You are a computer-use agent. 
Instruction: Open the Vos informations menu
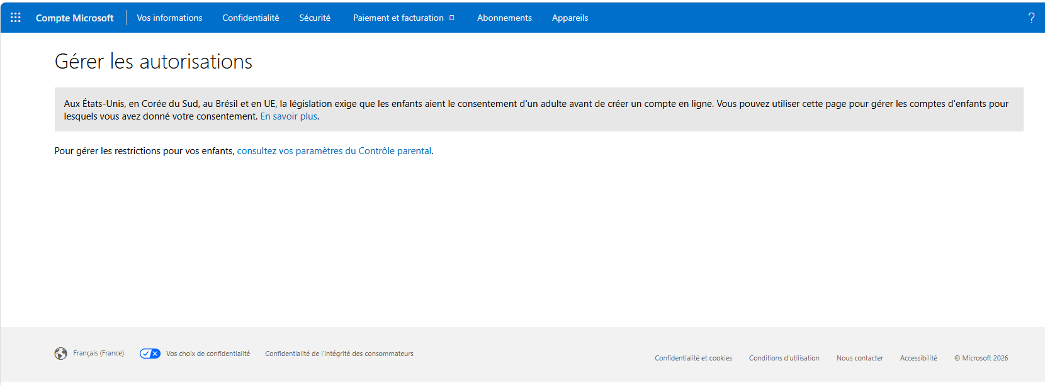click(169, 18)
